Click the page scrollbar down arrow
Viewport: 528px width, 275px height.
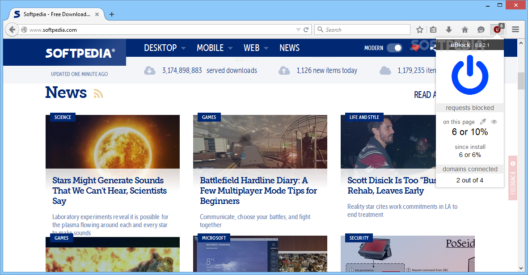tap(521, 268)
